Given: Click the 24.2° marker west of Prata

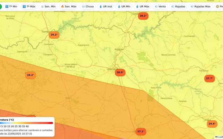Looking at the screenshot, I should 31,75.
